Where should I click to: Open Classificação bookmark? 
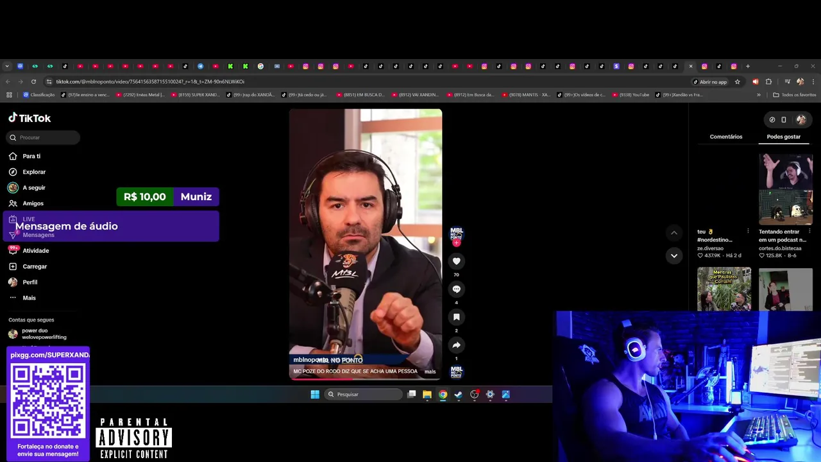[39, 95]
